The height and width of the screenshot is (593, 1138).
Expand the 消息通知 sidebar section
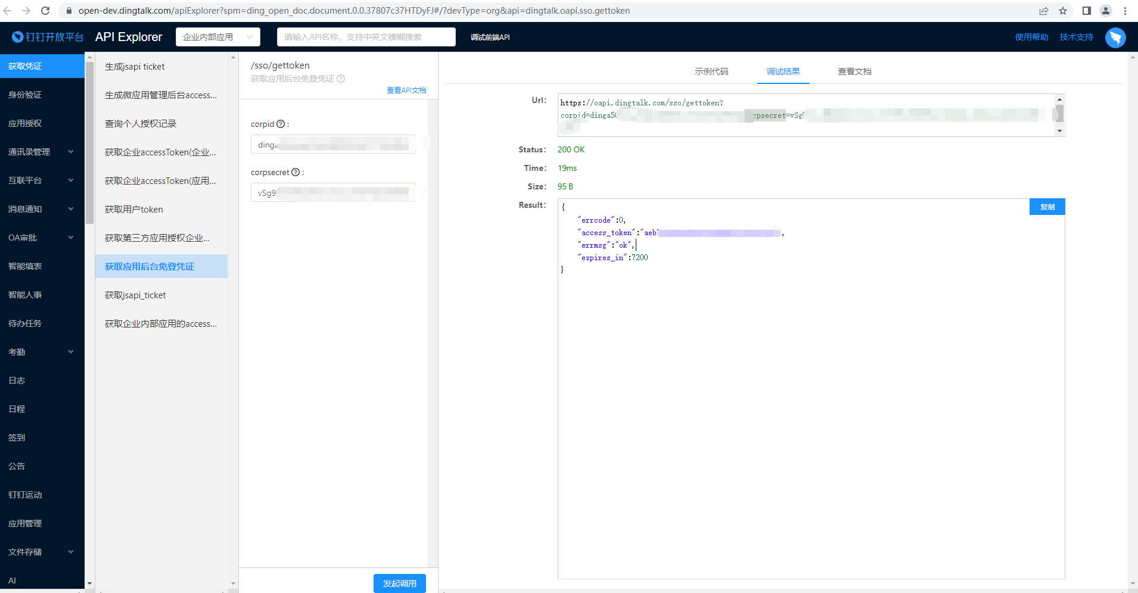click(42, 209)
